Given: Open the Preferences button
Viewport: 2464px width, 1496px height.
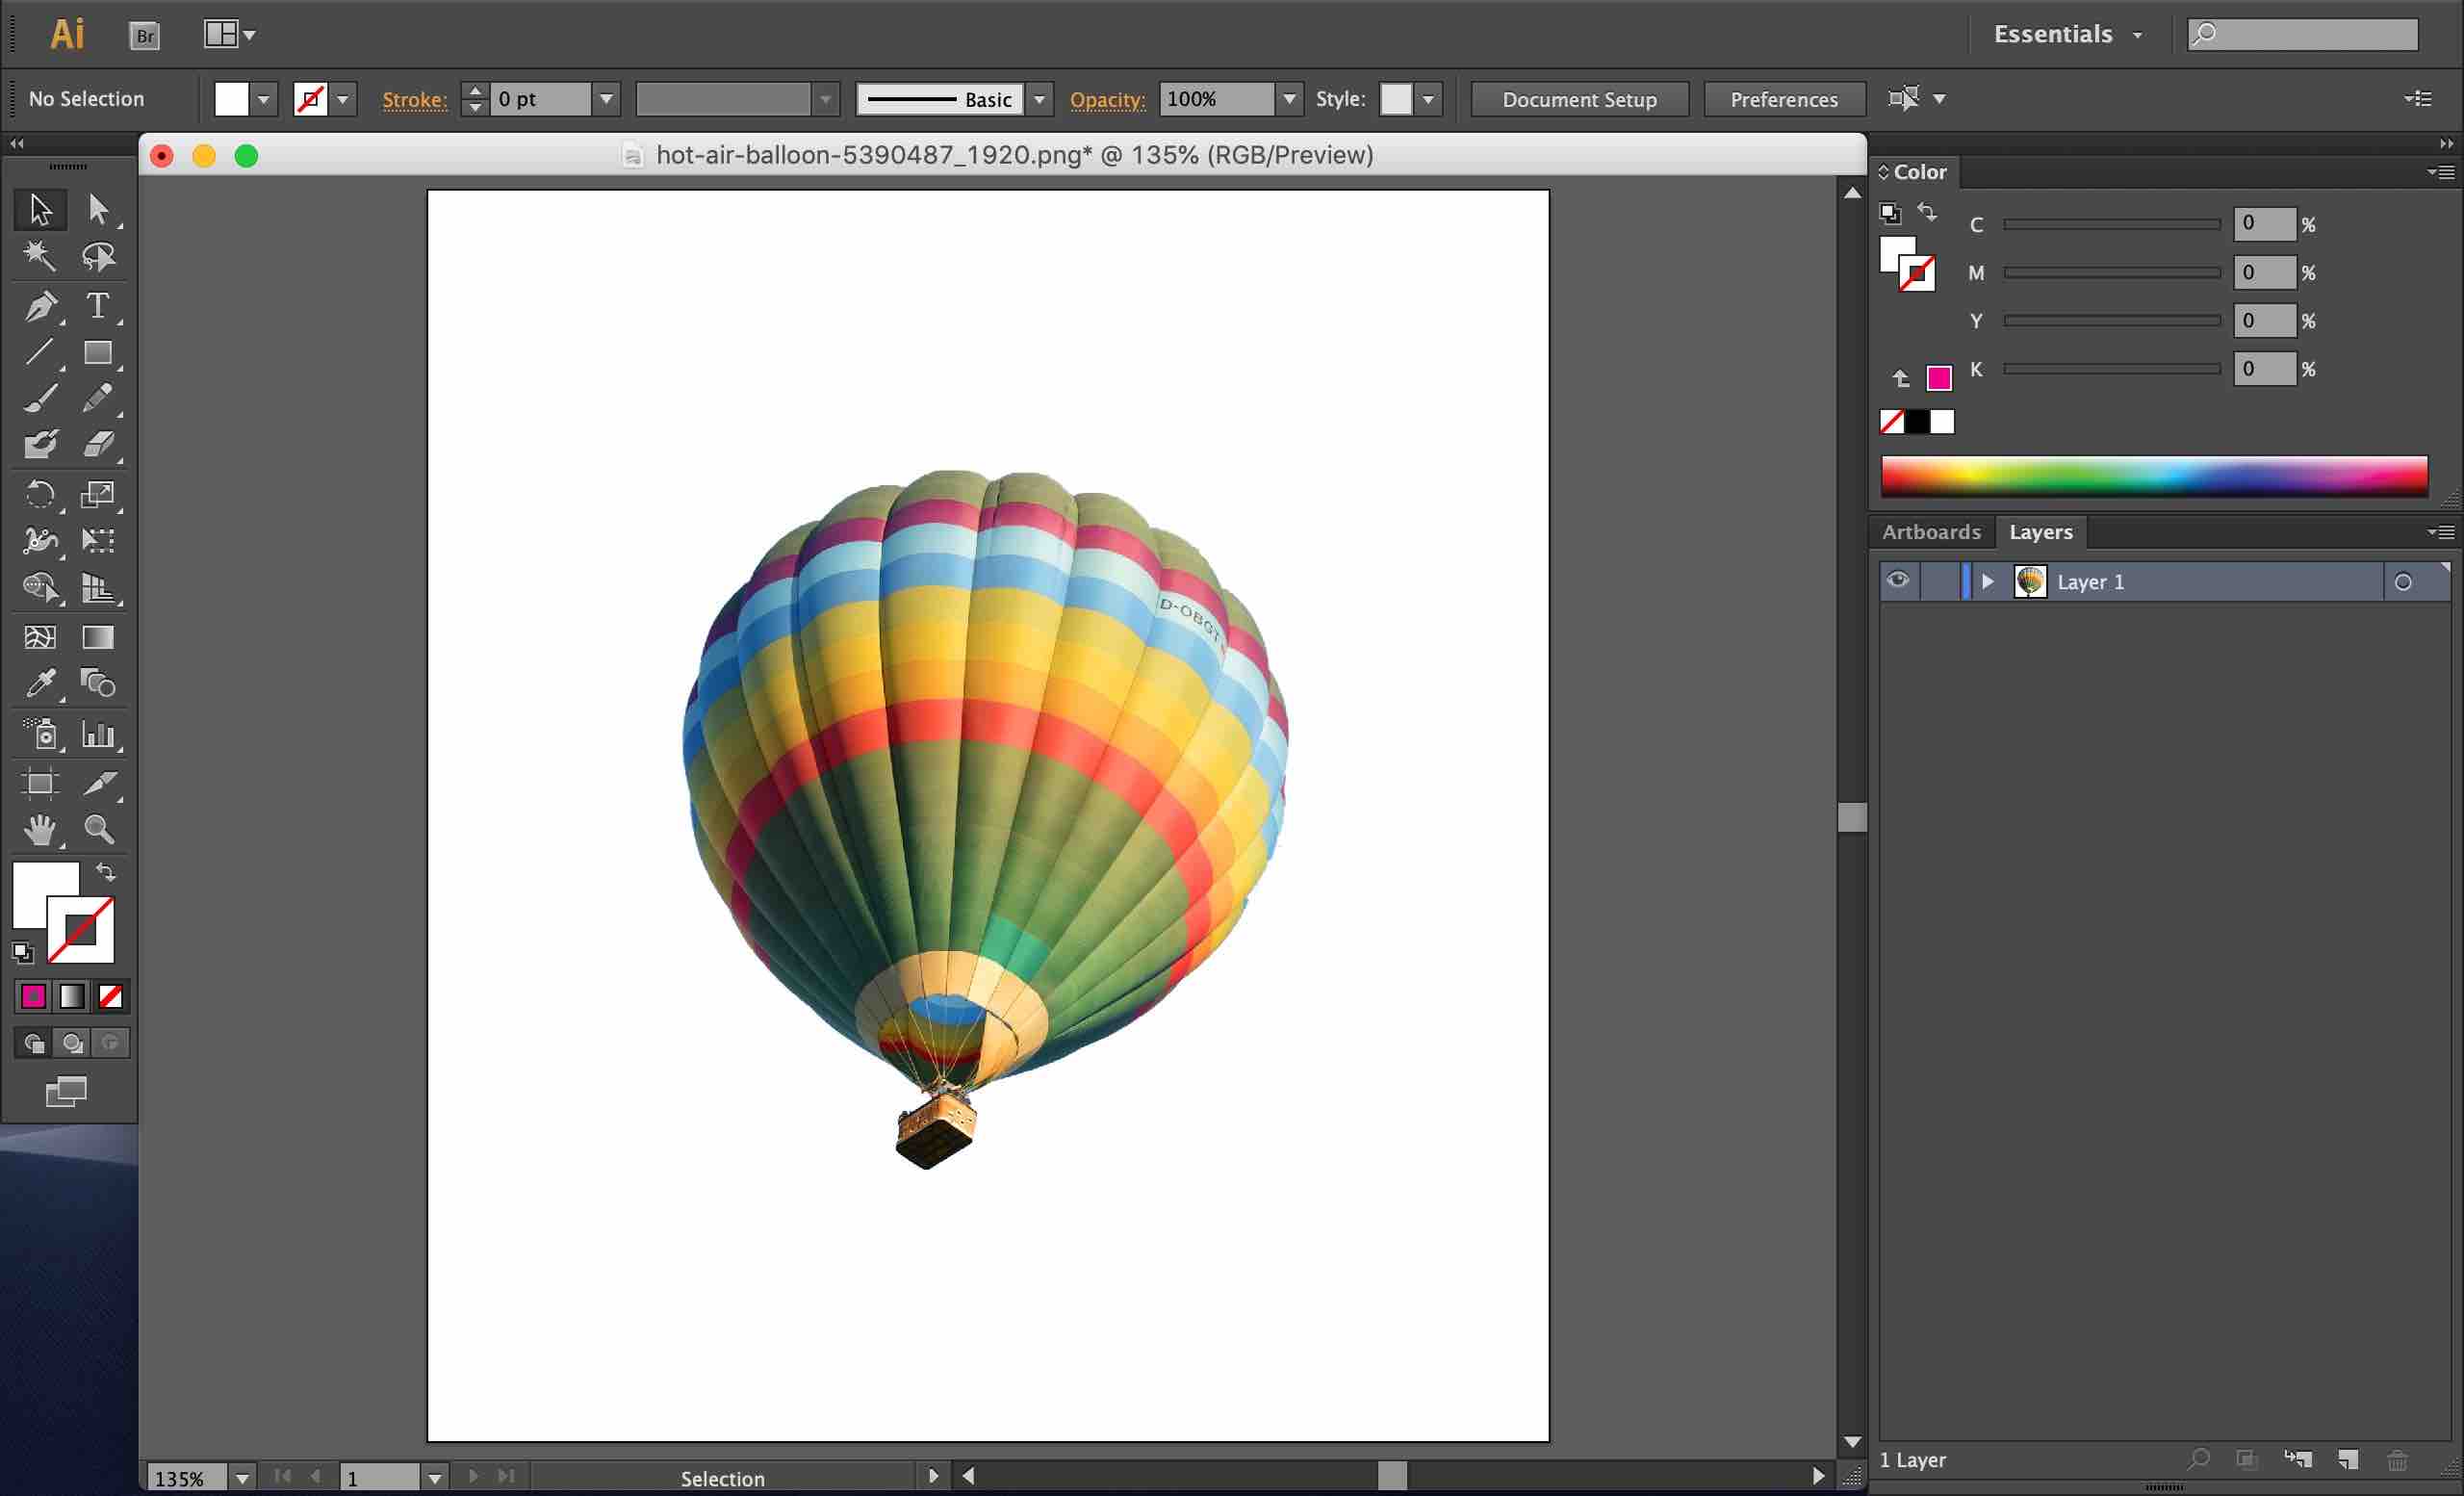Looking at the screenshot, I should 1784,99.
